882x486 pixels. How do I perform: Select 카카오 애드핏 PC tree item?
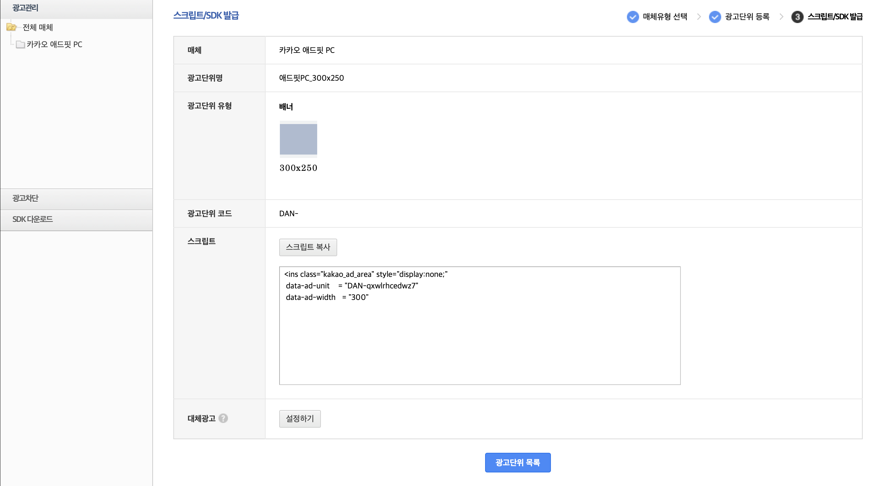click(x=54, y=44)
